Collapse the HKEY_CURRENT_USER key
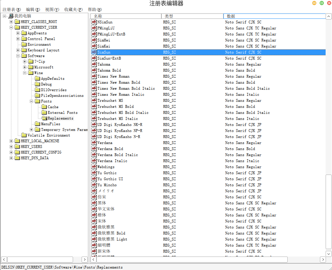Screen dimensions: 332x270 click(x=11, y=28)
